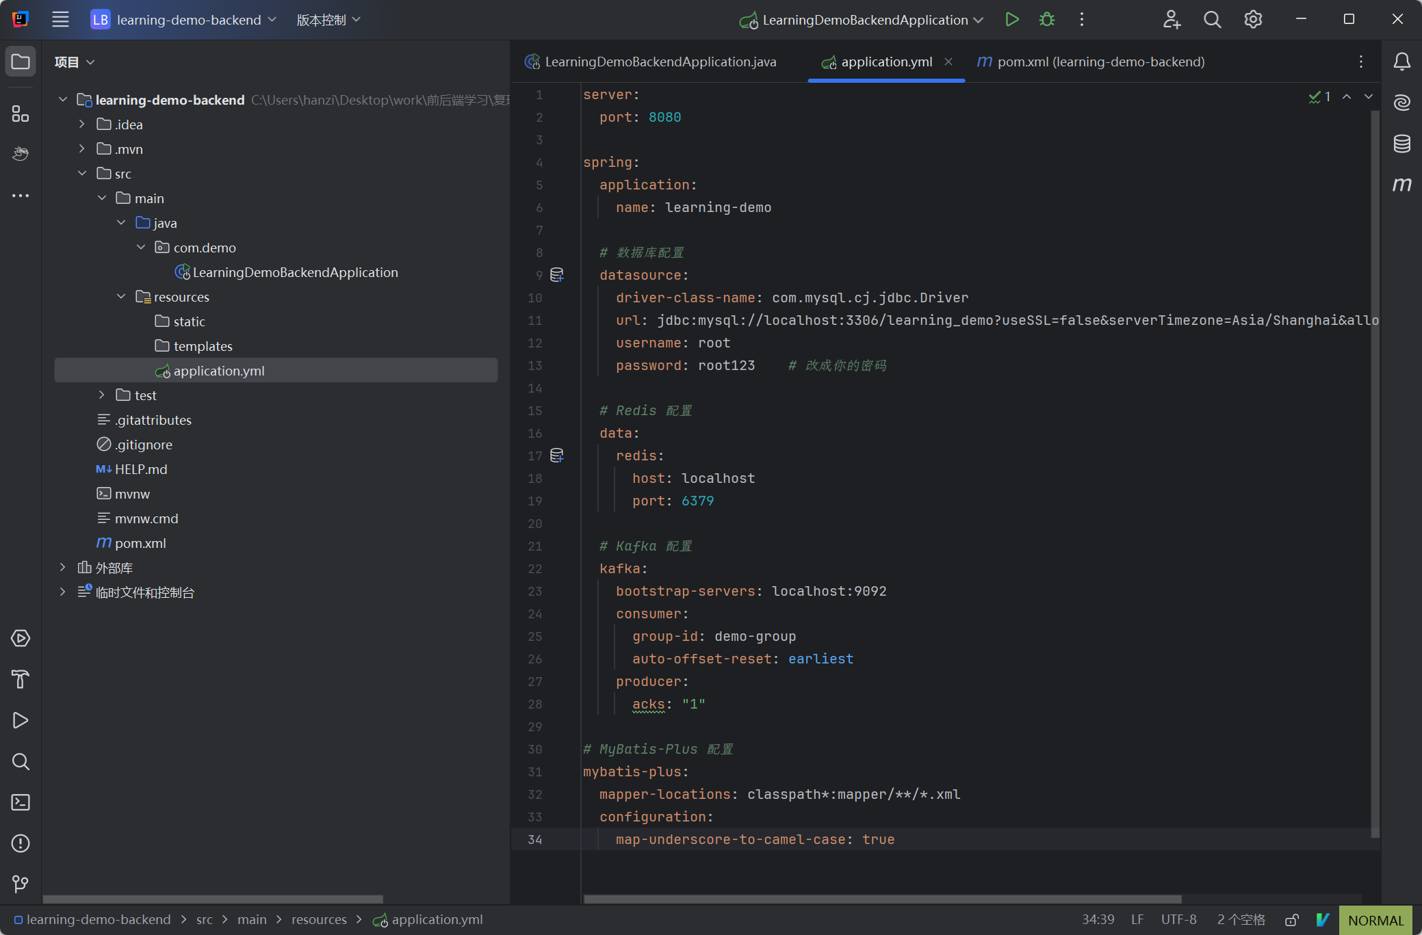This screenshot has height=935, width=1422.
Task: Click the datasource gutter icon on line 9
Action: point(557,275)
